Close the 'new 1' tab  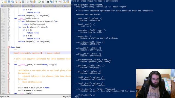[x=9, y=6]
